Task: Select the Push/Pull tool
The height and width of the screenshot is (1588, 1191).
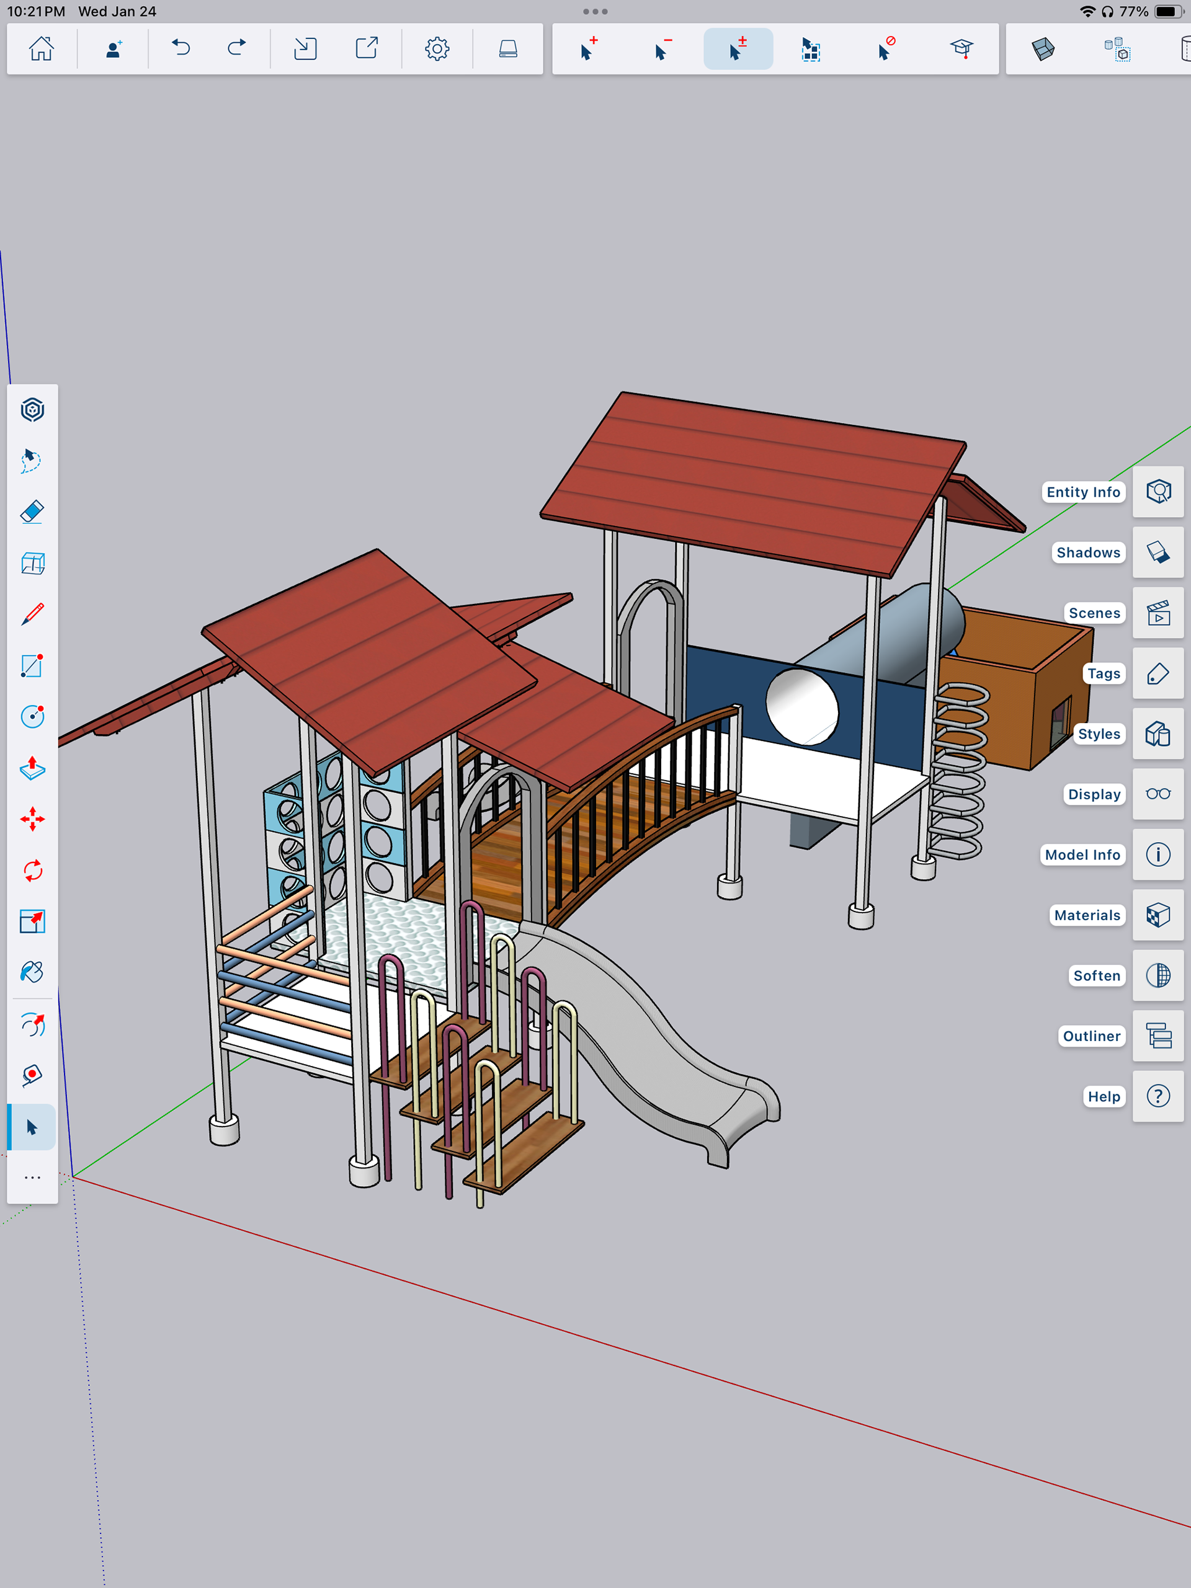Action: click(32, 768)
